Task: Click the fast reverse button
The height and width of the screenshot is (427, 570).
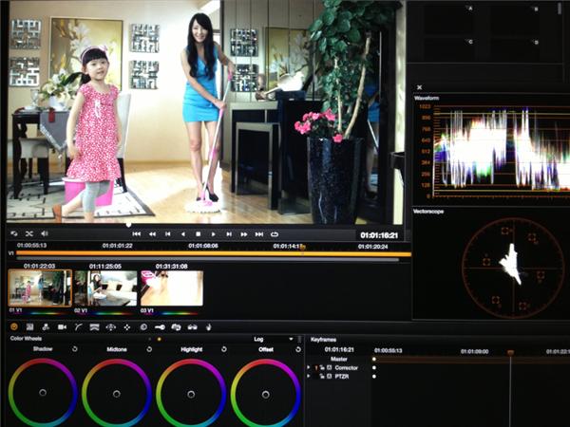Action: 152,234
